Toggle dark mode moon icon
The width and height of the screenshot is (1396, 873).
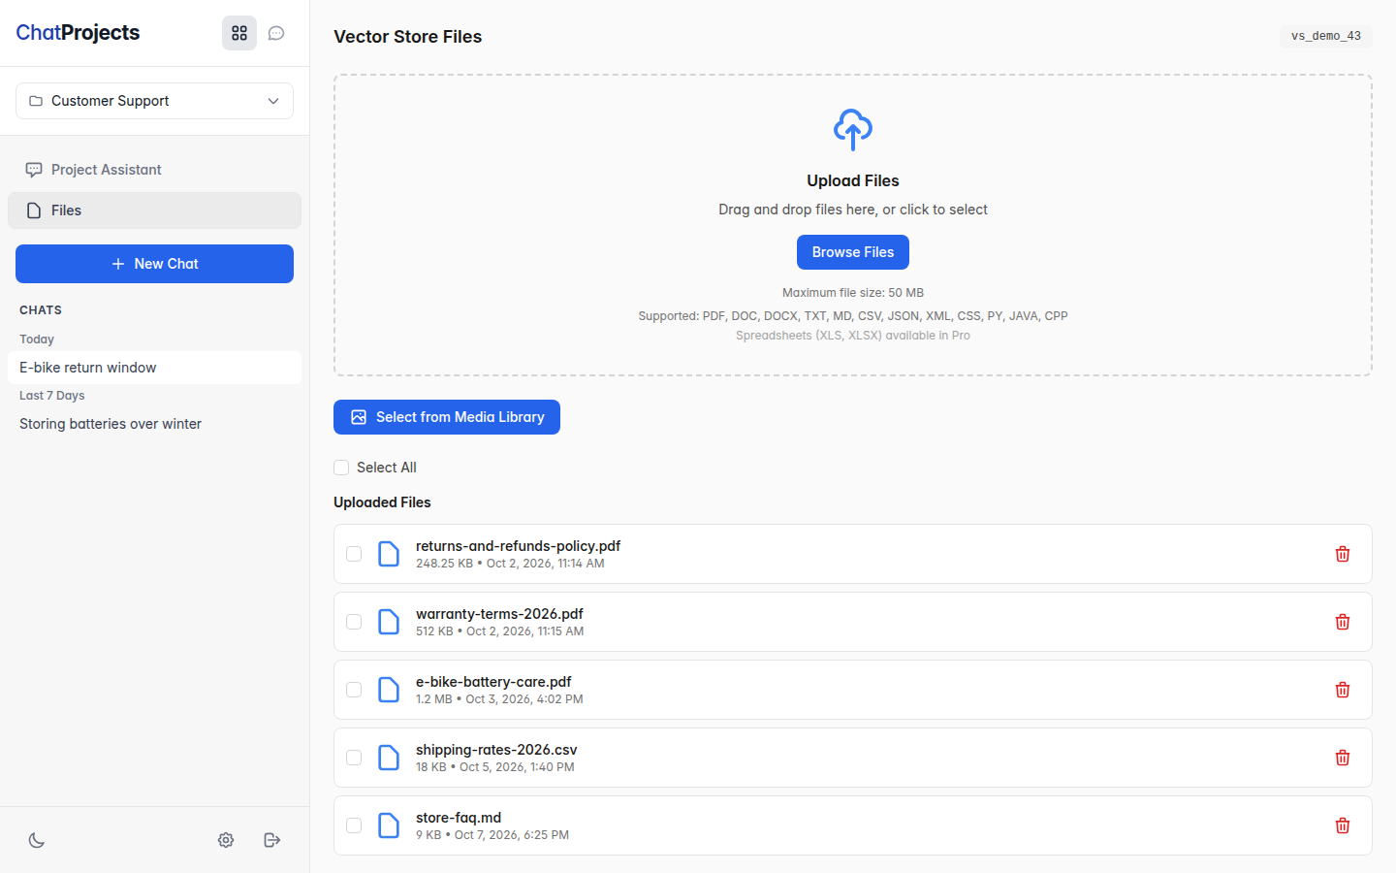click(x=37, y=840)
